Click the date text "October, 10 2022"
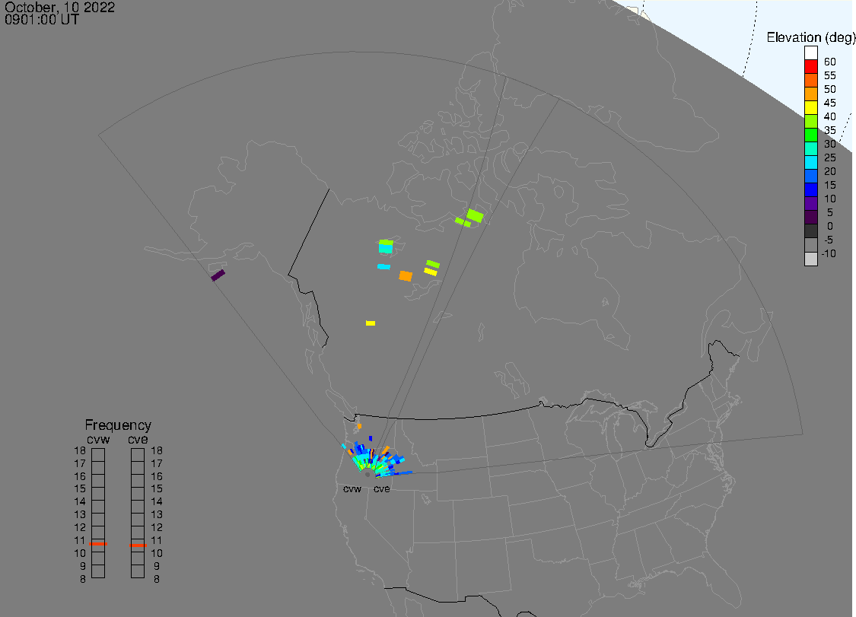 point(59,7)
